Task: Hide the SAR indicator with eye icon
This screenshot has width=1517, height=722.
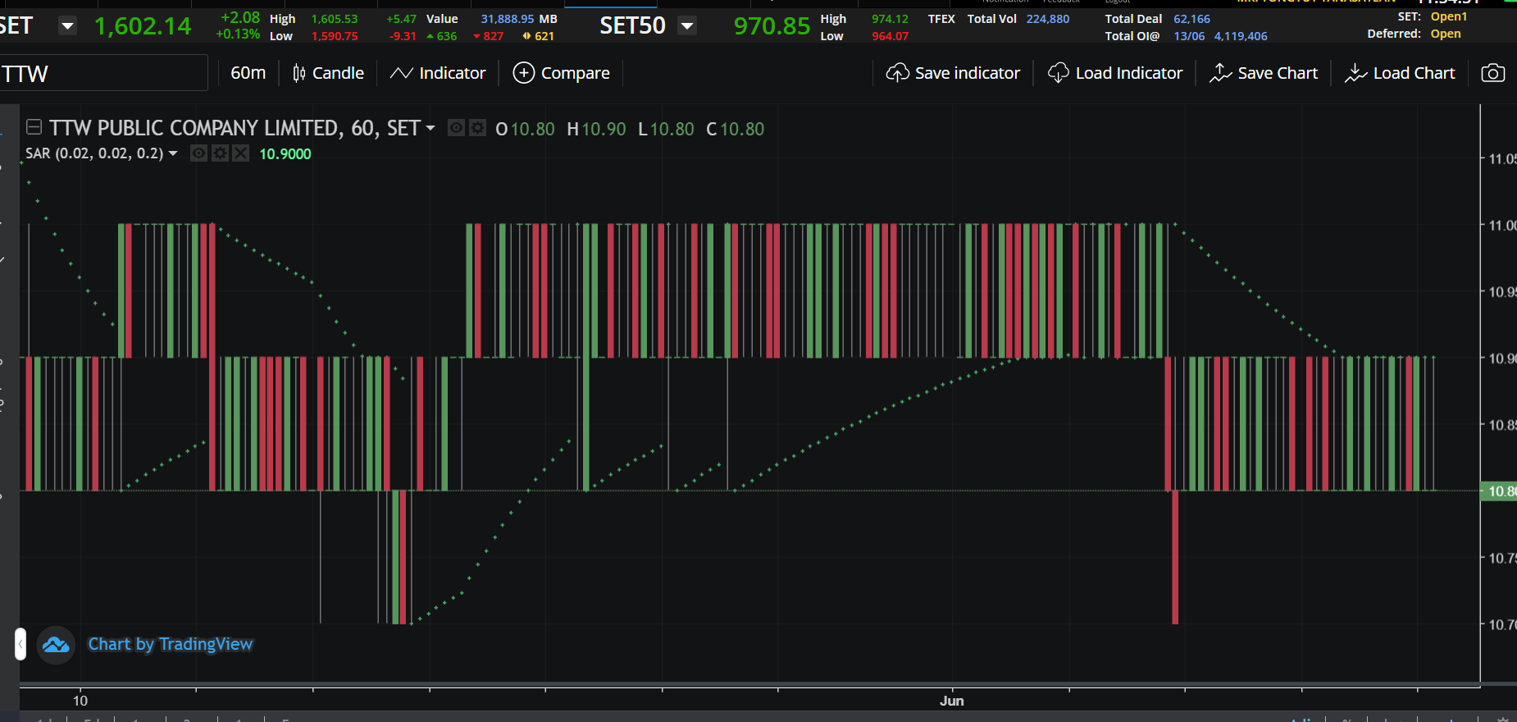Action: point(198,153)
